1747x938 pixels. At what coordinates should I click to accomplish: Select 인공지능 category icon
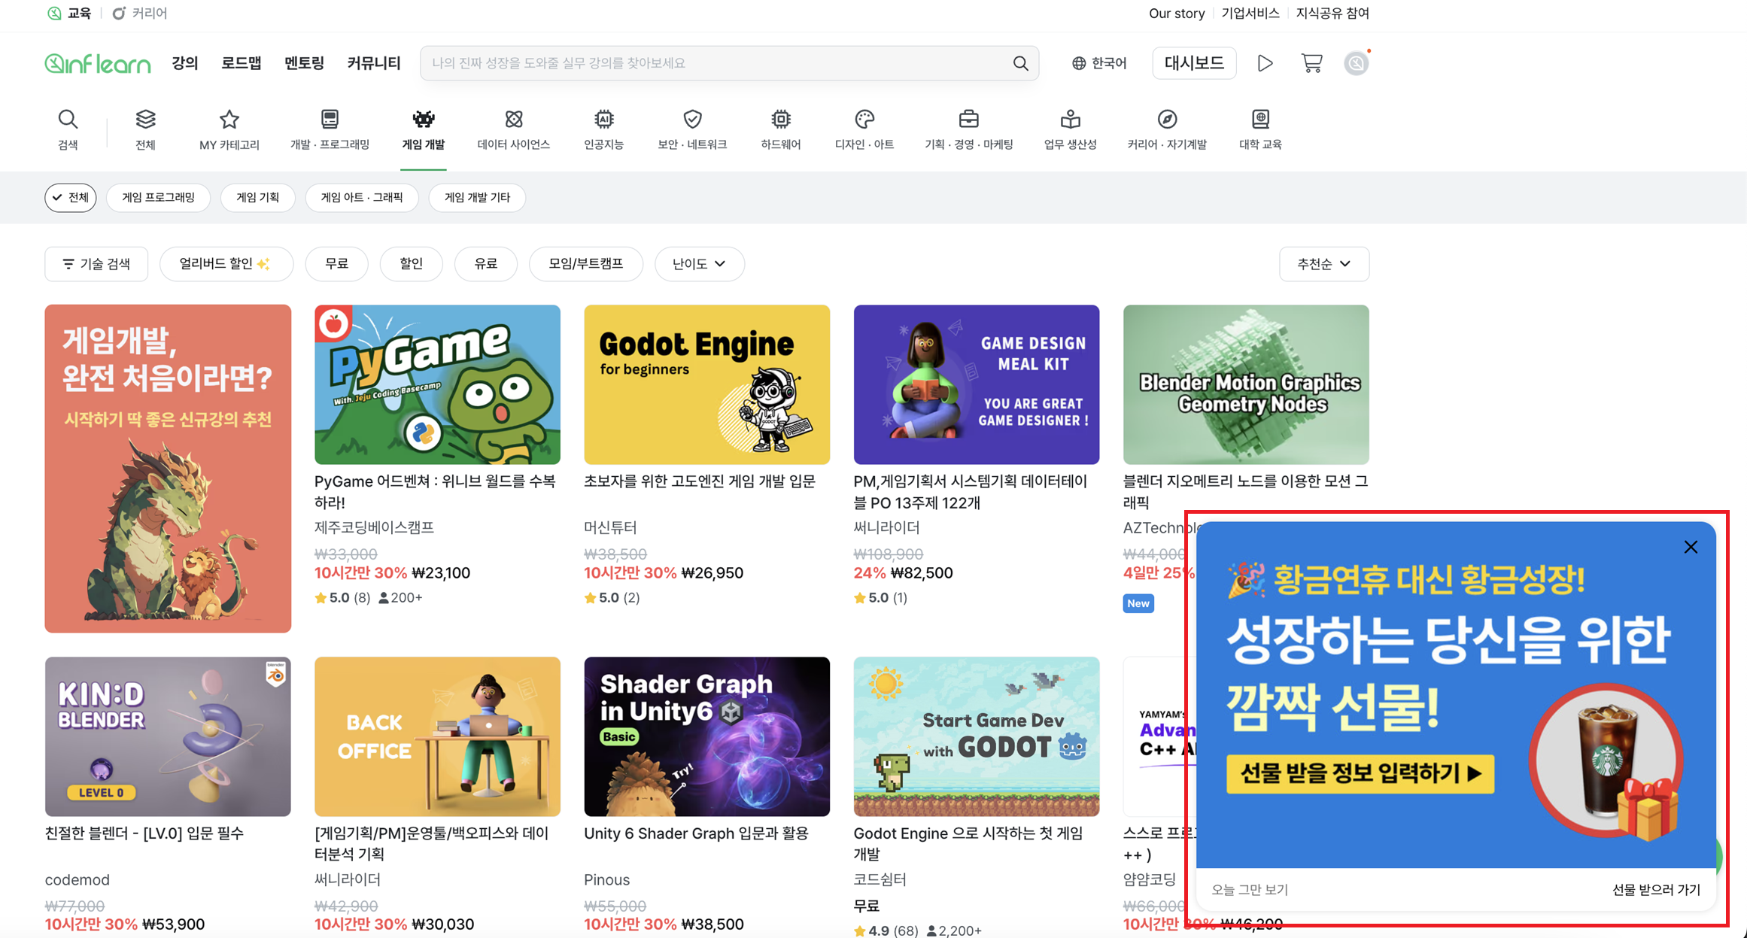[x=603, y=119]
